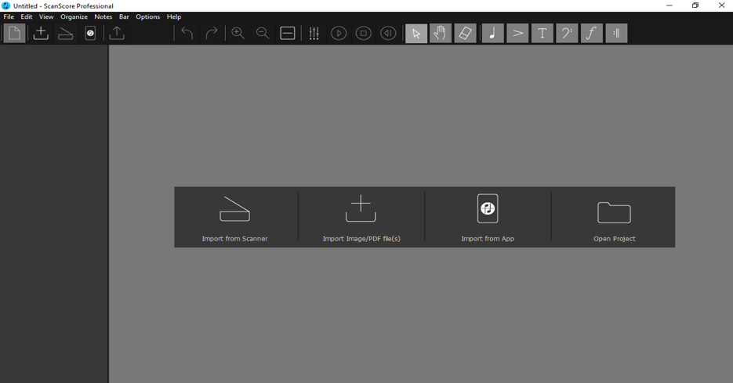Select the quarter Note input tool

(493, 33)
